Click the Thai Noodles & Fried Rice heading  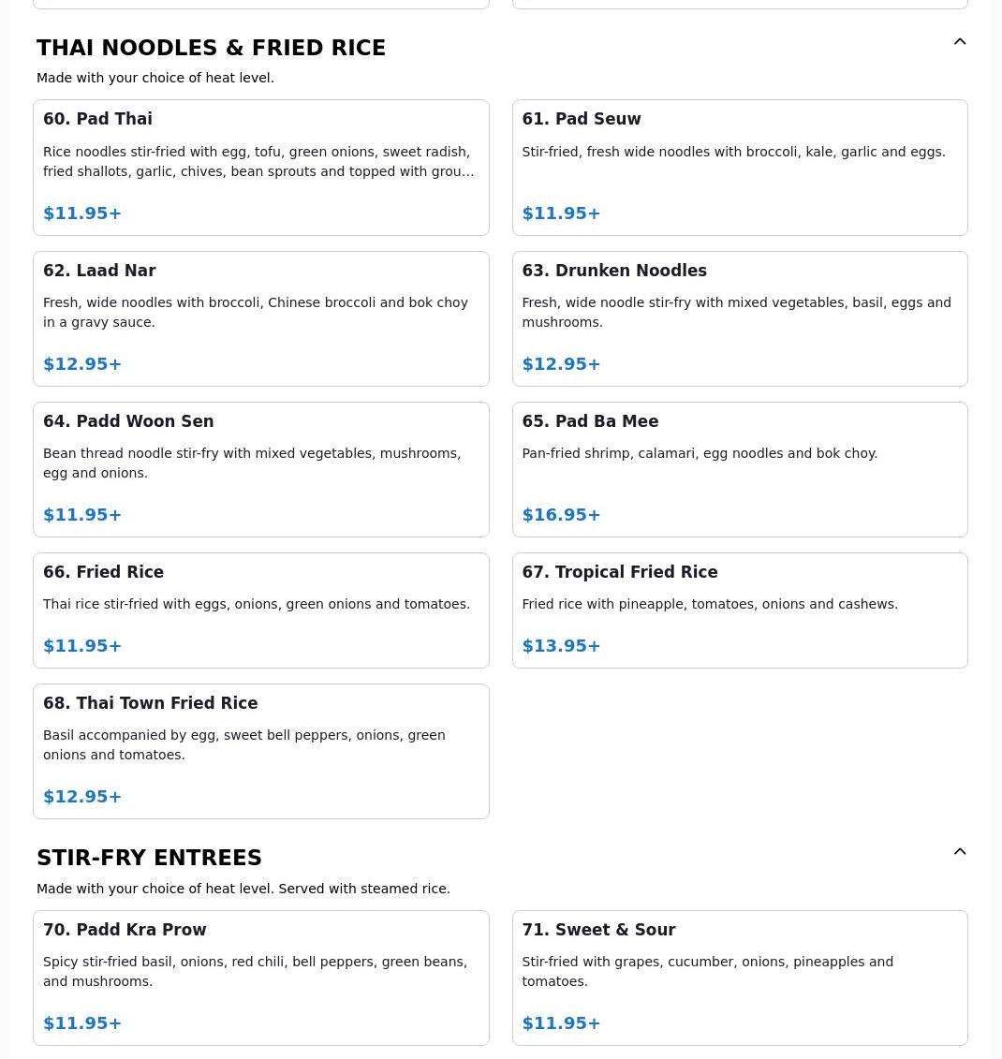[x=211, y=48]
